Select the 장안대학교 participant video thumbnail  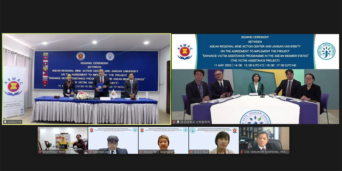[x=214, y=139]
